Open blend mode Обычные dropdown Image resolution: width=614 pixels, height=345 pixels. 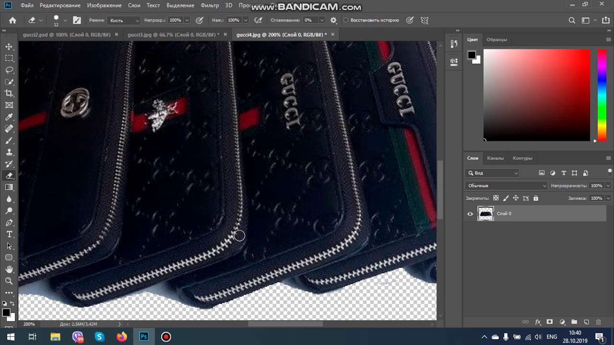(x=506, y=185)
